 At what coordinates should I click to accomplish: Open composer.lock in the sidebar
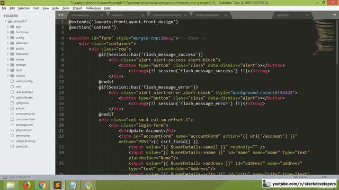25,119
